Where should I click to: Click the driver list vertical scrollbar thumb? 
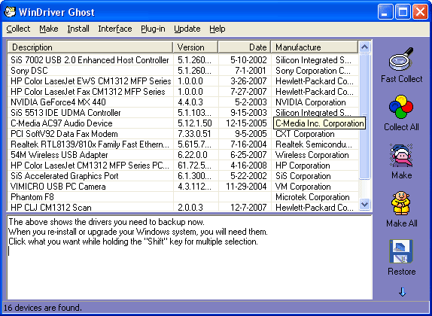tap(365, 117)
